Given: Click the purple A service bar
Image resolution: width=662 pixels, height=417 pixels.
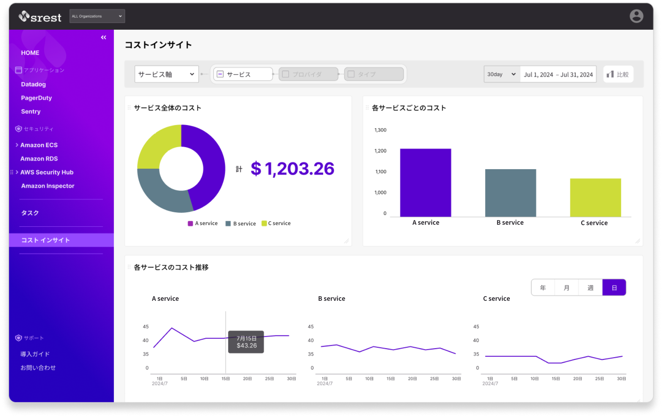Looking at the screenshot, I should (x=426, y=183).
